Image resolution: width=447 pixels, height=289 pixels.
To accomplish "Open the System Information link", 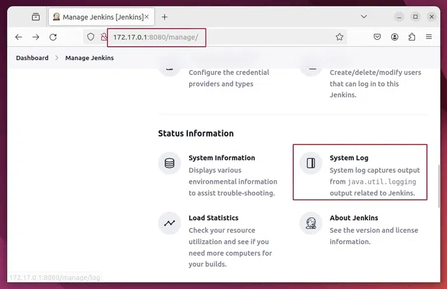I will click(x=222, y=158).
